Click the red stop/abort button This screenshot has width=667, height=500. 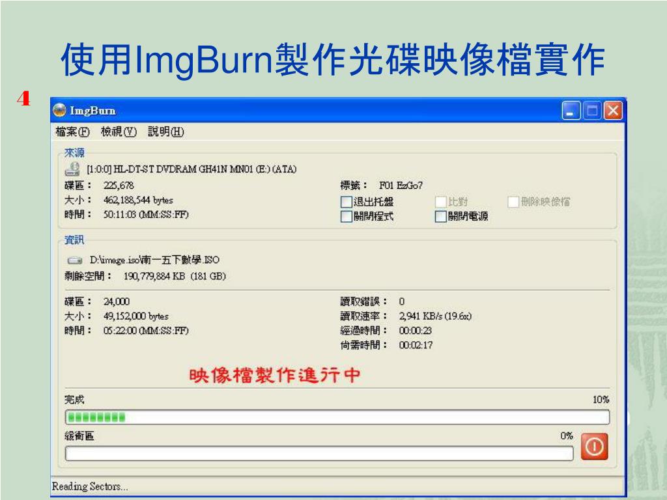tap(594, 447)
